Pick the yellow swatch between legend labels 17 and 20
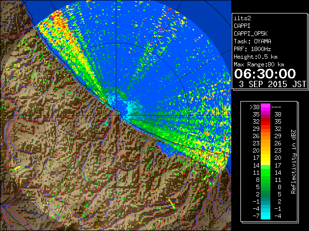Image resolution: width=309 pixels, height=231 pixels. (x=266, y=158)
